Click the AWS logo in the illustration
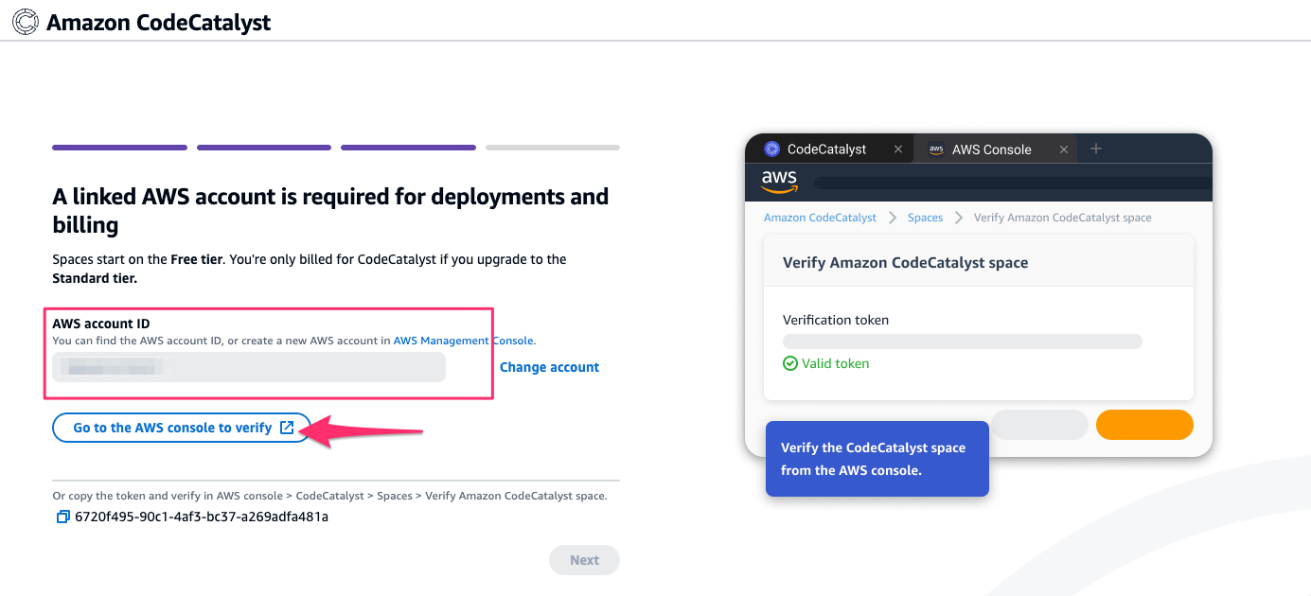 click(779, 182)
